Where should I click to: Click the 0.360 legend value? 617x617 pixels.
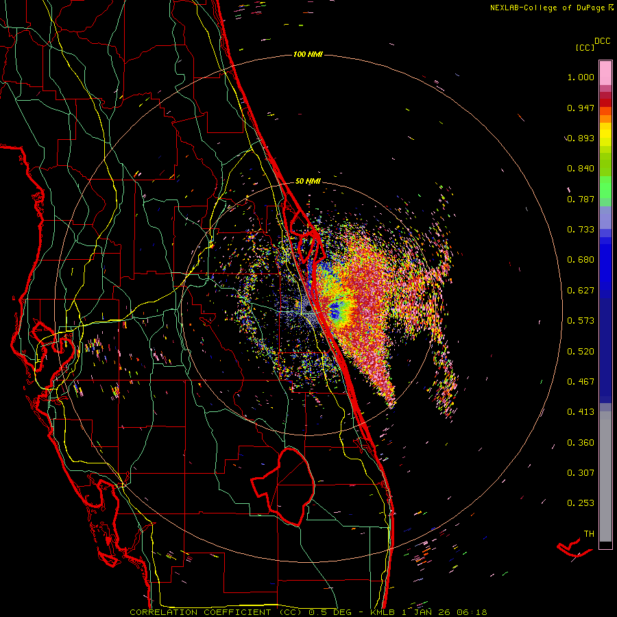581,442
